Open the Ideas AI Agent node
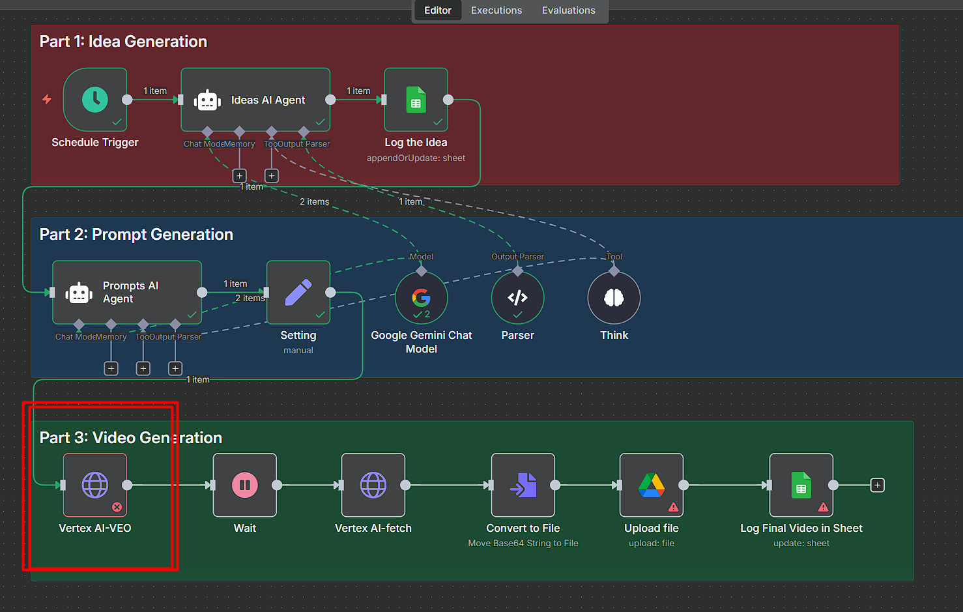963x612 pixels. (255, 100)
